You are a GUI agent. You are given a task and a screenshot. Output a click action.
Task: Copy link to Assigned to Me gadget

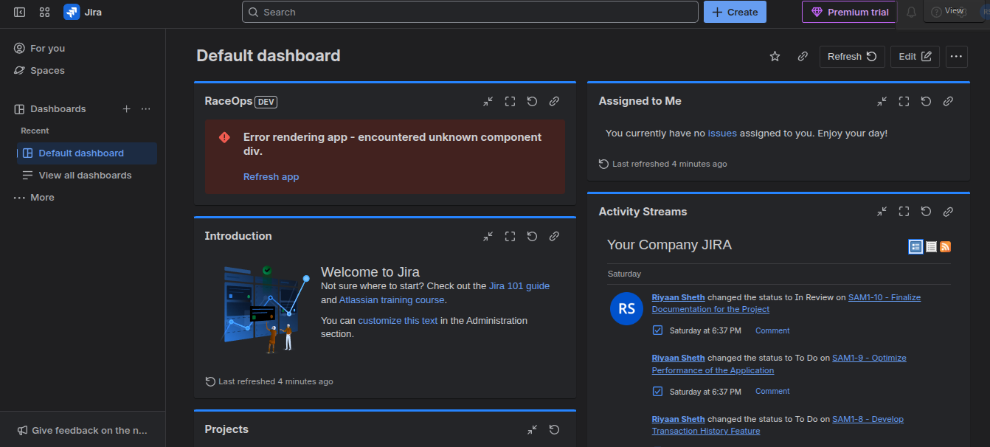[x=948, y=102]
